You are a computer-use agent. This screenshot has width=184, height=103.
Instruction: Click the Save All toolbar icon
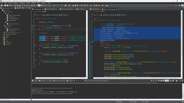point(7,5)
